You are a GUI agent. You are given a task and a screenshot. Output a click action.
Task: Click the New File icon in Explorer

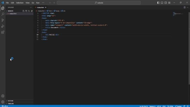coord(23,11)
